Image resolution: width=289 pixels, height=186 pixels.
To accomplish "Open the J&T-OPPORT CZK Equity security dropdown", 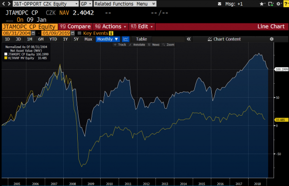I will (x=45, y=3).
